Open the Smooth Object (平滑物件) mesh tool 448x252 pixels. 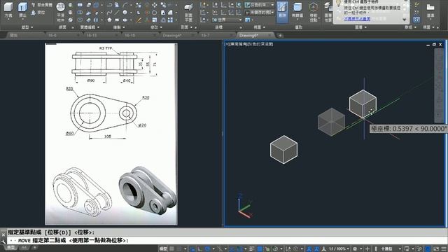pyautogui.click(x=61, y=11)
